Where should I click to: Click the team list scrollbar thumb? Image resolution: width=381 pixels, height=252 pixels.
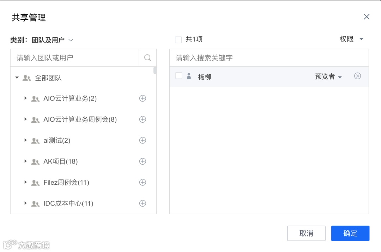[x=155, y=70]
